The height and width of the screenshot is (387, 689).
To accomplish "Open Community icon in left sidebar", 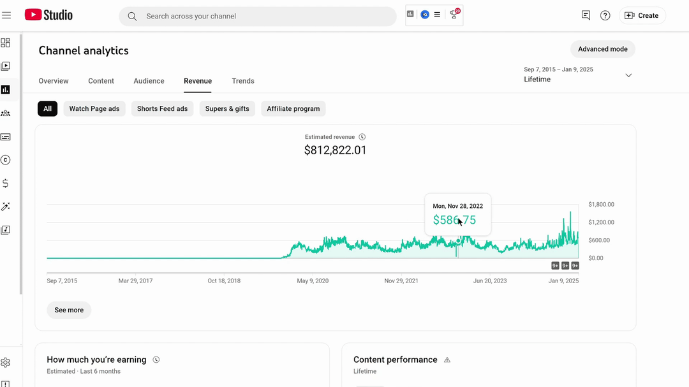I will coord(5,113).
